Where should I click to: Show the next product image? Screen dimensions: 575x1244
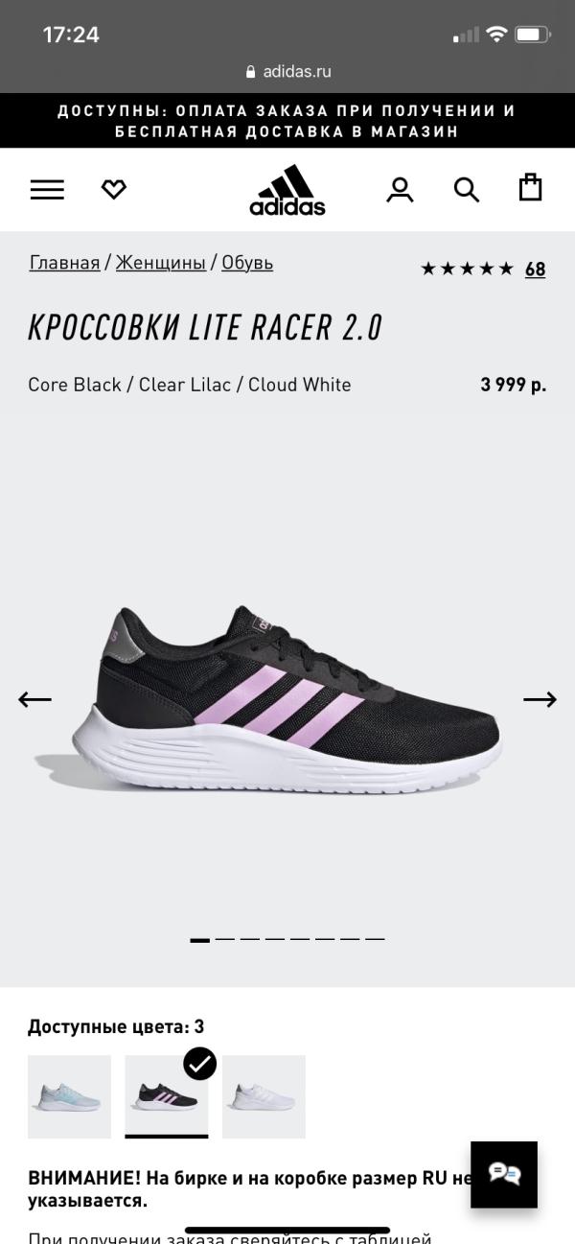pyautogui.click(x=540, y=699)
